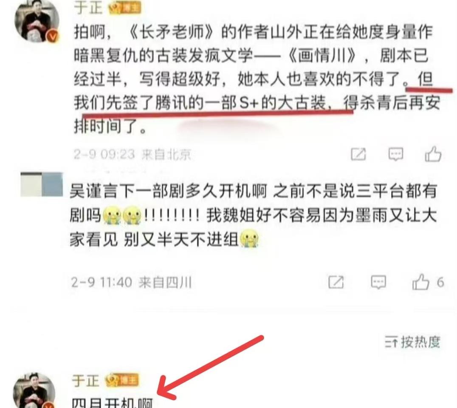Tap timestamp 2-9 09:23 来自北京
Screen dimensions: 457x408
[133, 154]
